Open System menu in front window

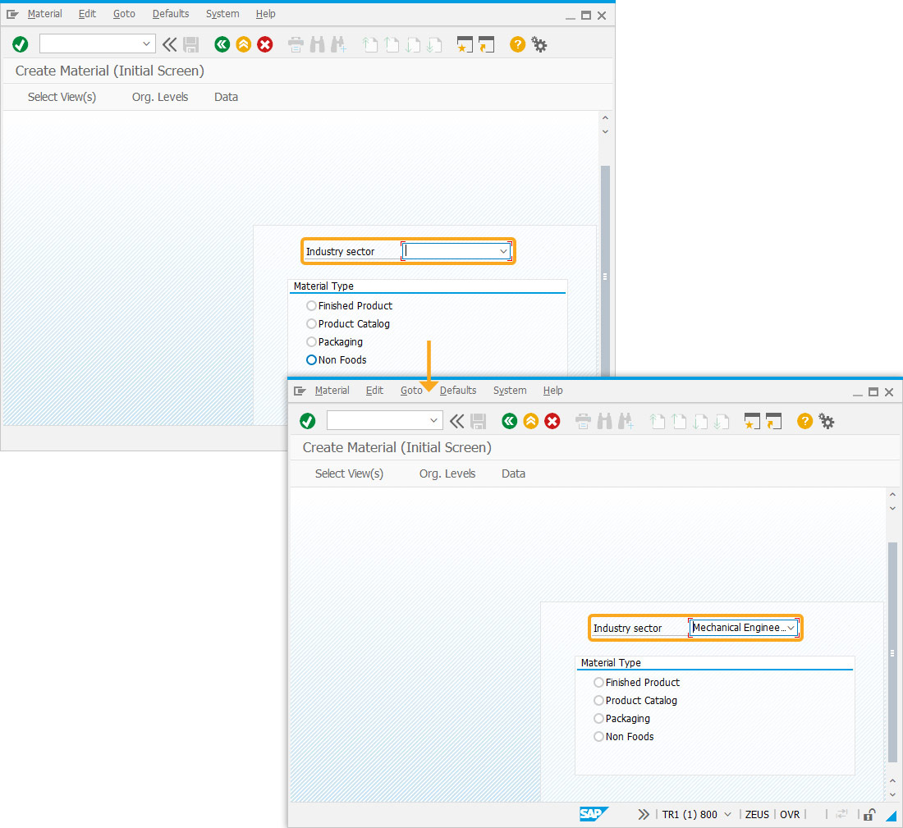tap(510, 391)
